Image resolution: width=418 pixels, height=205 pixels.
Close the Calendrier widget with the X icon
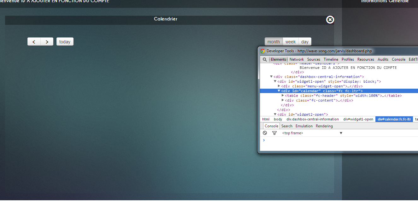[330, 20]
